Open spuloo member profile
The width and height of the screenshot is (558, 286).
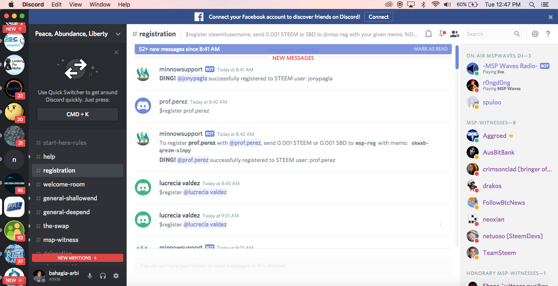(508, 102)
